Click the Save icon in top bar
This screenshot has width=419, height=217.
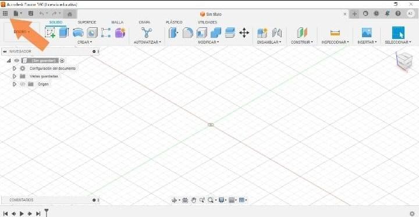click(x=31, y=13)
